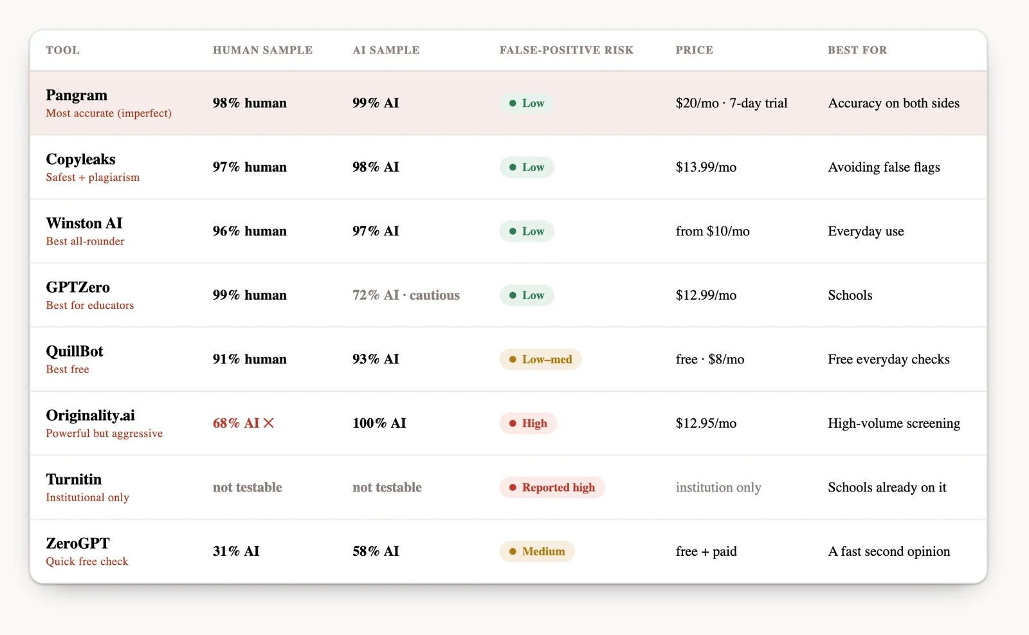Image resolution: width=1029 pixels, height=635 pixels.
Task: Click the $20/mo 7-day trial price
Action: coord(732,103)
